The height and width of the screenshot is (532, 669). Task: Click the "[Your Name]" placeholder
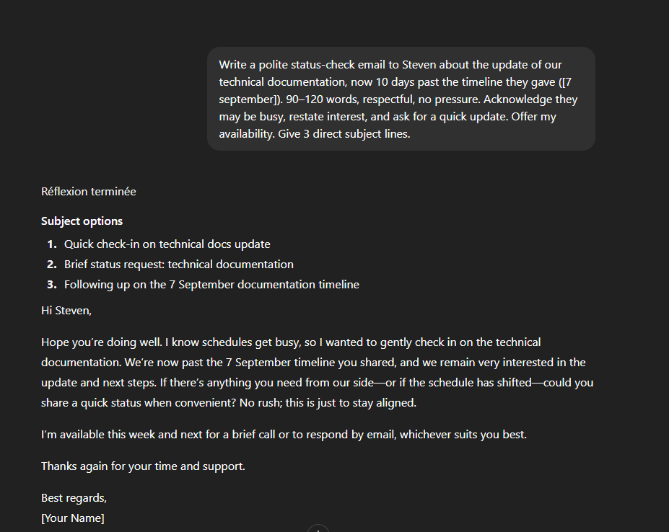click(73, 518)
